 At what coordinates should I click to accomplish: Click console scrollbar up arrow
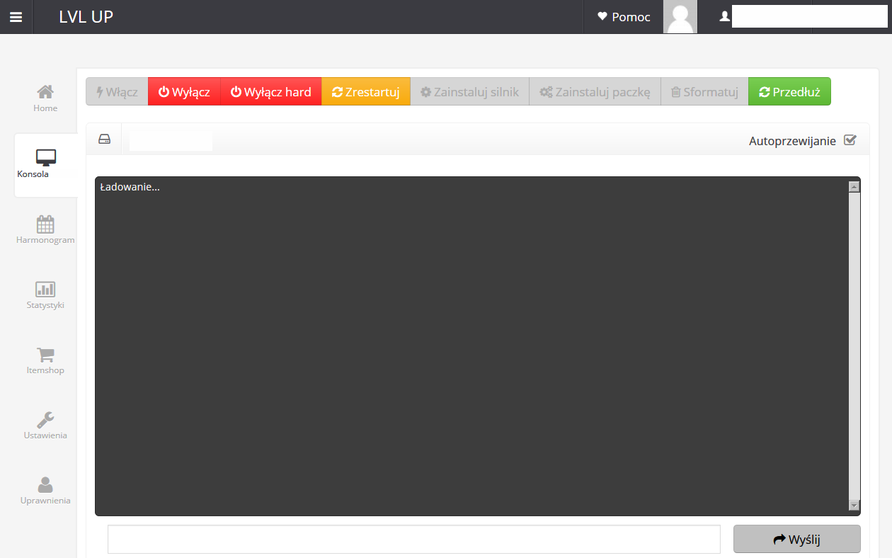tap(854, 187)
